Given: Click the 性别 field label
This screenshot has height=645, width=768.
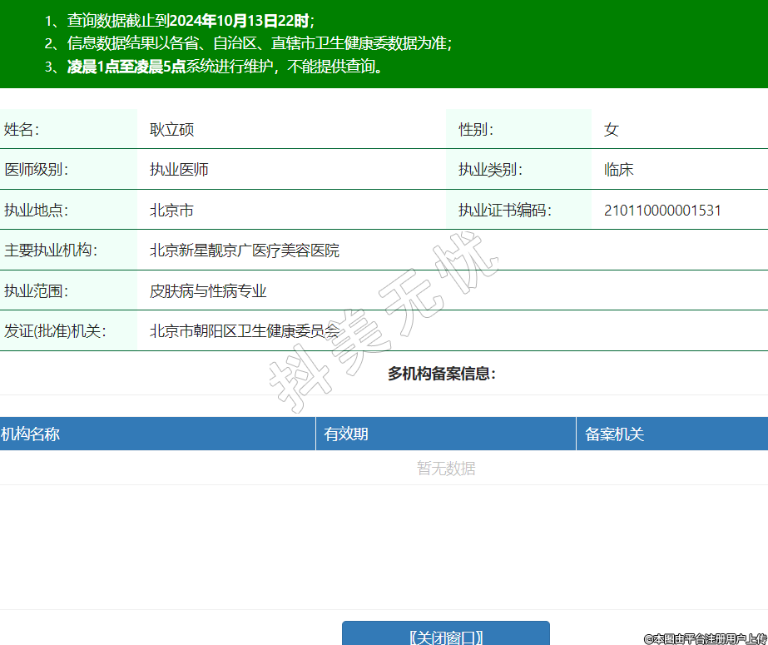Looking at the screenshot, I should tap(476, 130).
